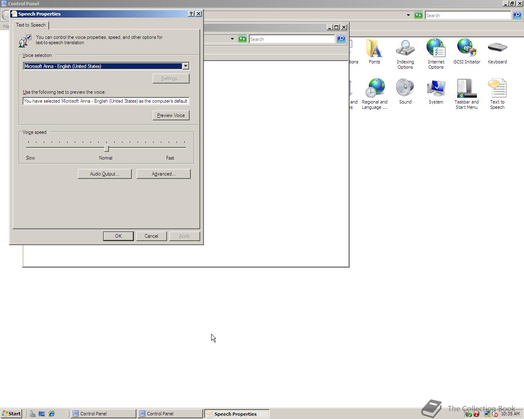Image resolution: width=524 pixels, height=419 pixels.
Task: Cancel the Speech Properties dialog
Action: point(151,236)
